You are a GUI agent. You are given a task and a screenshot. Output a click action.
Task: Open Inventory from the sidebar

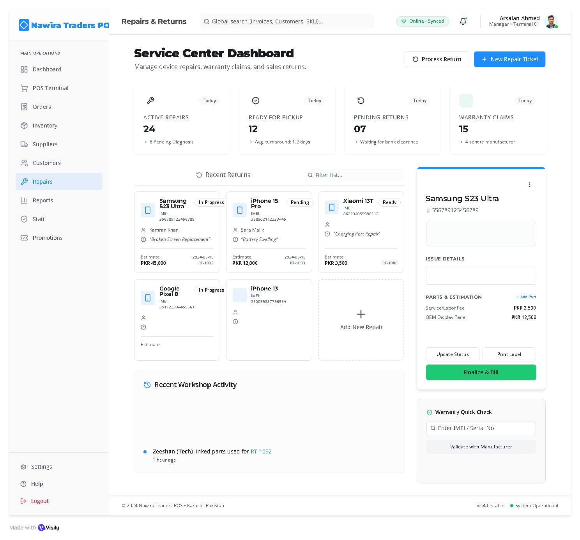[45, 126]
